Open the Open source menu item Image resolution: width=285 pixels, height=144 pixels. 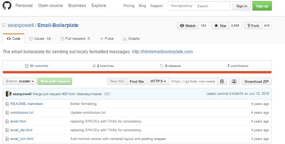click(50, 5)
